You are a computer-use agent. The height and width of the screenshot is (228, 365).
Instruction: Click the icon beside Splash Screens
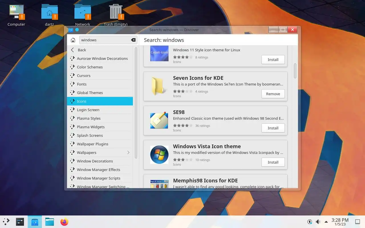[x=72, y=135]
